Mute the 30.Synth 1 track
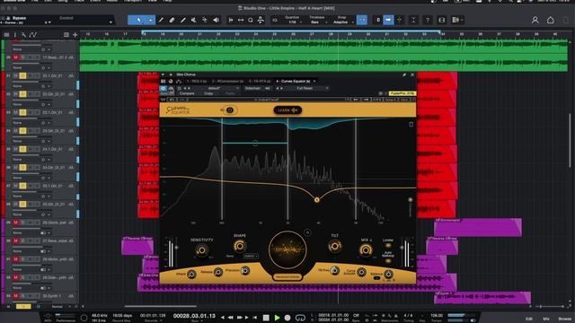Screen dimensions: 575x323 (x=16, y=295)
